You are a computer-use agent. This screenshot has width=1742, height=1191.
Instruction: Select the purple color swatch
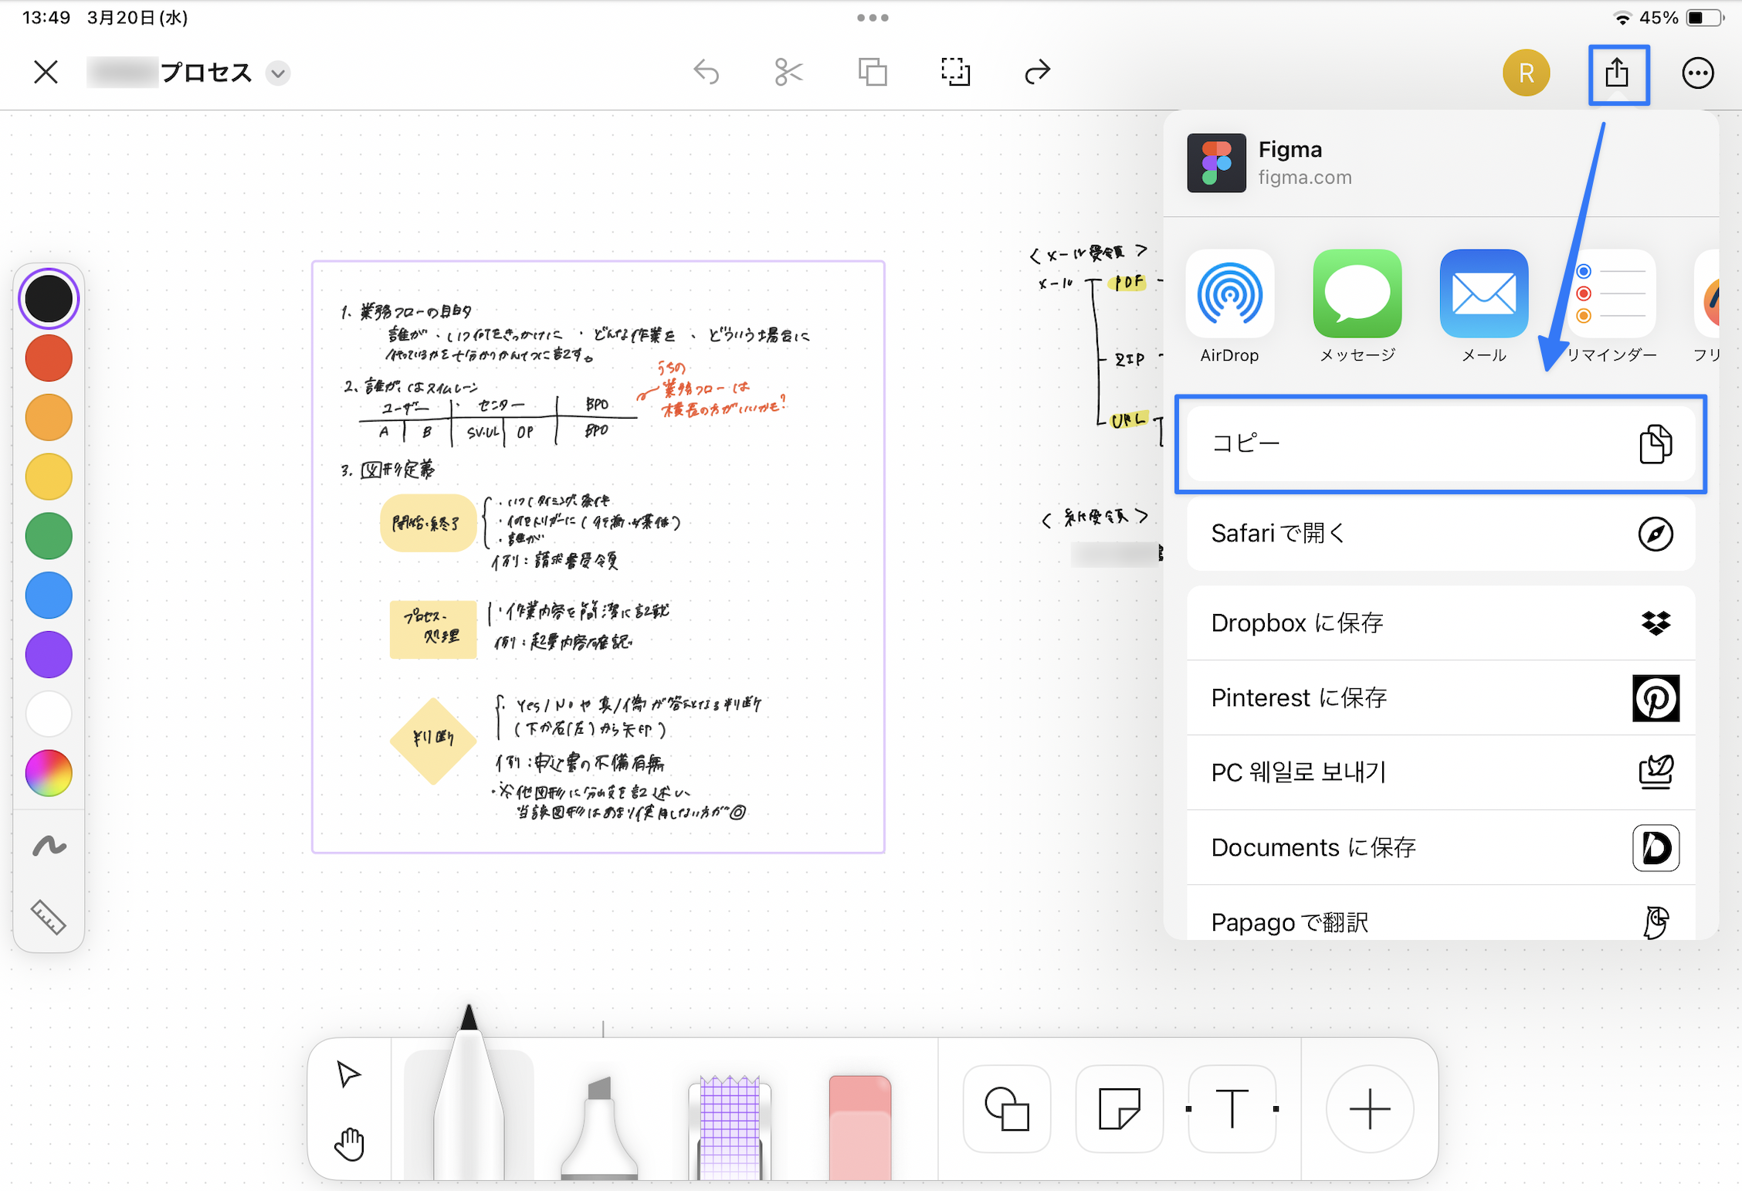[x=49, y=655]
